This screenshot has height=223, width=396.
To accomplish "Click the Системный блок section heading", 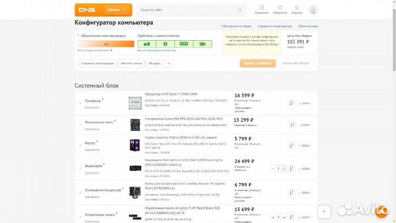I will [x=96, y=85].
